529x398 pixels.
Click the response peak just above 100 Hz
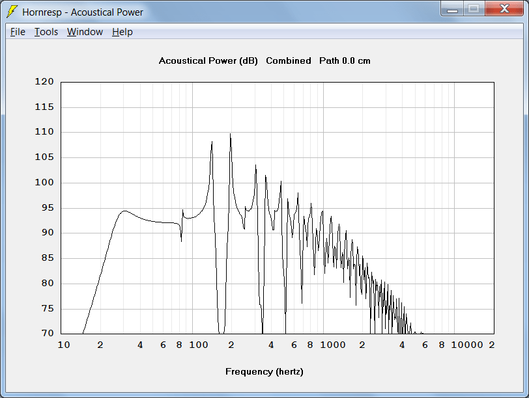pos(212,142)
